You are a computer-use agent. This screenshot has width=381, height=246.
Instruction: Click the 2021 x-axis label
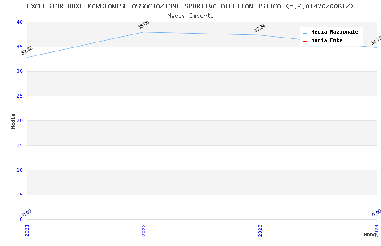pyautogui.click(x=27, y=230)
